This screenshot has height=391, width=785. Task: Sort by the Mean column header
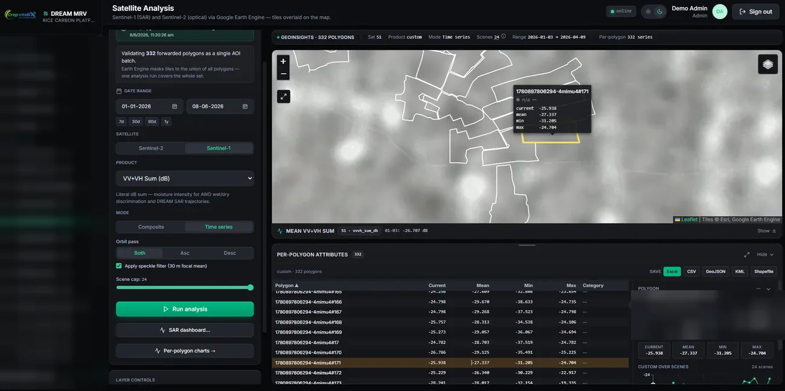(x=482, y=285)
